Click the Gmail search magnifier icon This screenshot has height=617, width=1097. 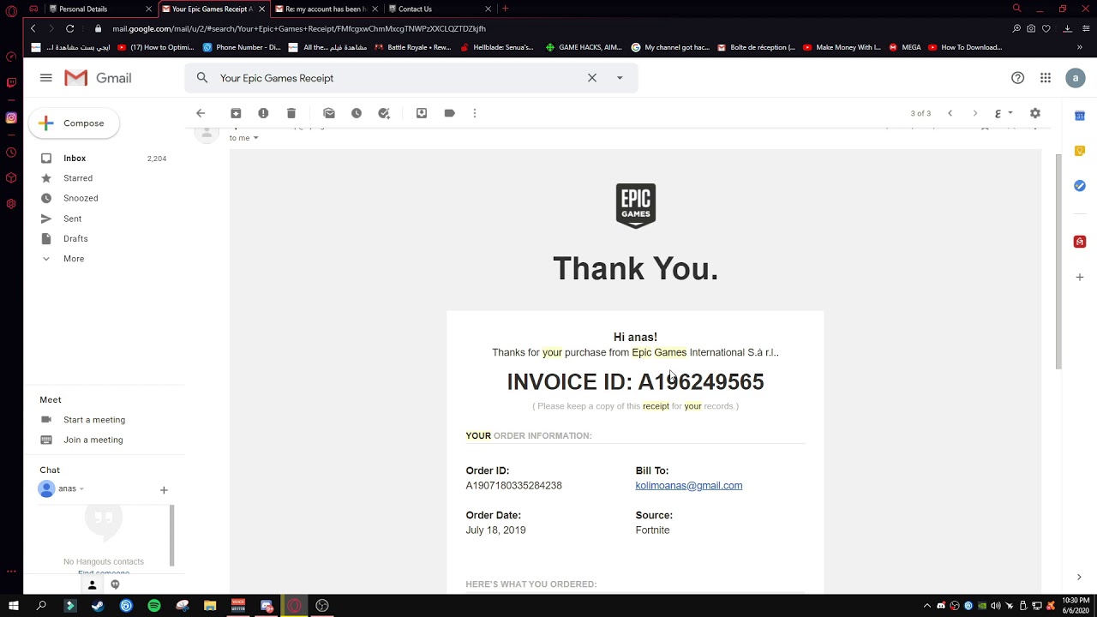pyautogui.click(x=202, y=78)
